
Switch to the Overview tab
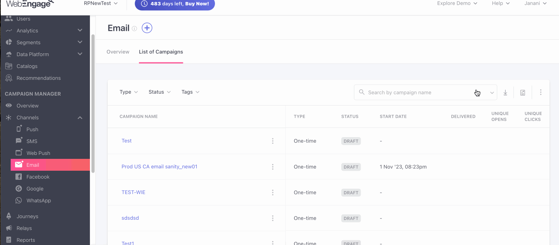point(118,52)
